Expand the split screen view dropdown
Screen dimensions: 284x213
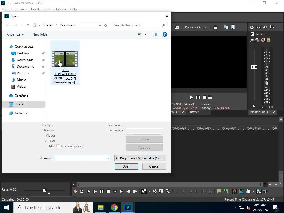tap(182, 27)
